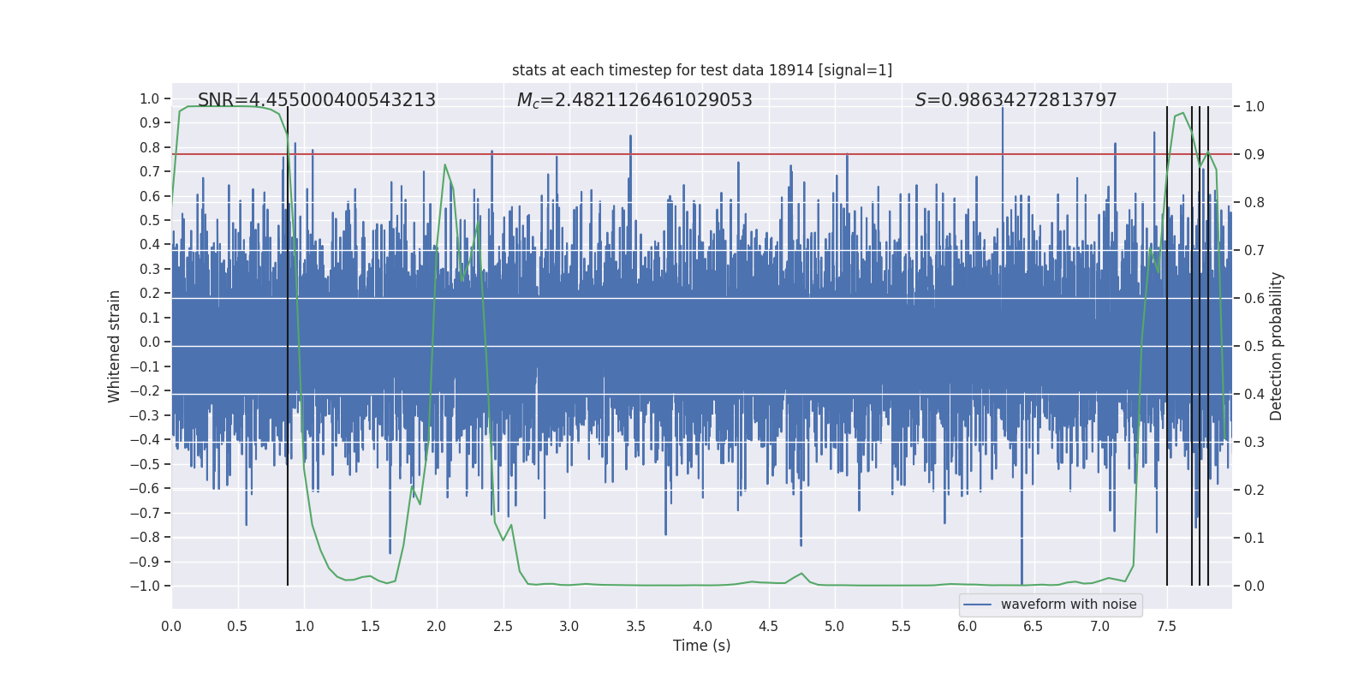
Task: Pick the 1.0 tick on the Time axis
Action: coord(304,626)
